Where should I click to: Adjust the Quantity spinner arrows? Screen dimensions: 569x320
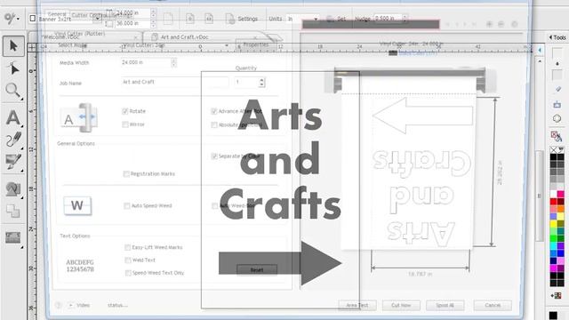click(x=261, y=83)
